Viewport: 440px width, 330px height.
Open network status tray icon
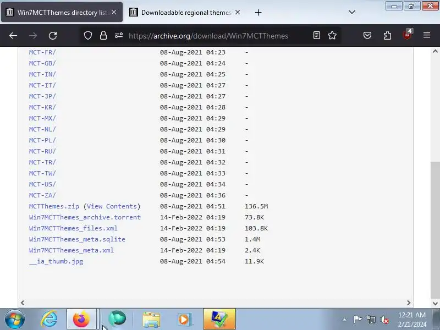[x=371, y=320]
